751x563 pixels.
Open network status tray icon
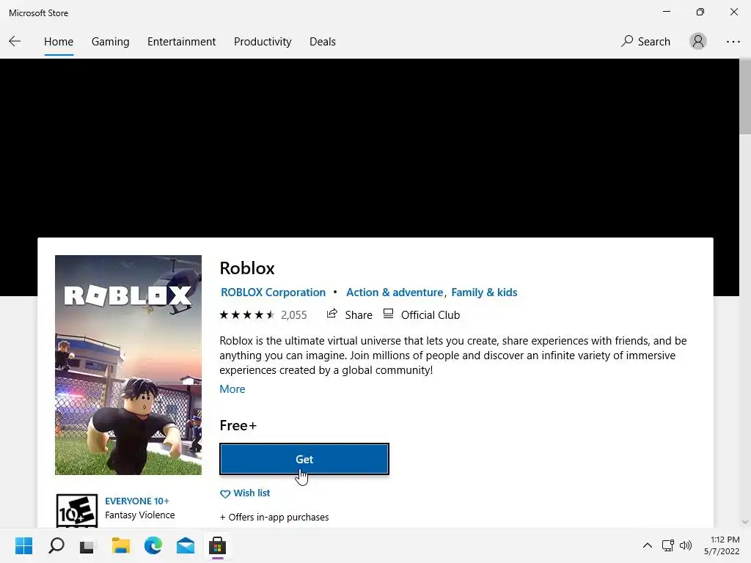(x=667, y=545)
